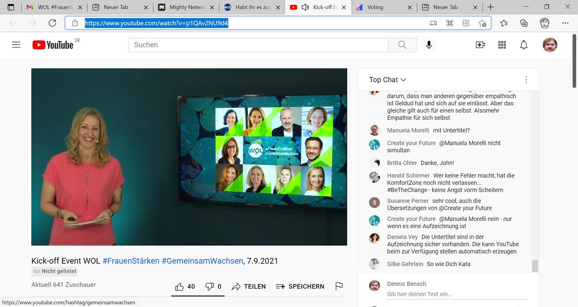Open browser settings and more menu

[x=565, y=23]
